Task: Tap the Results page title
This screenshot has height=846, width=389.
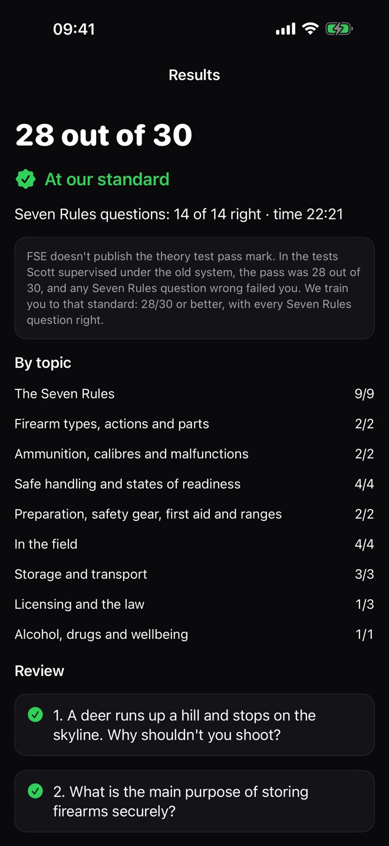Action: [x=194, y=75]
